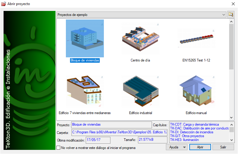Image resolution: width=238 pixels, height=154 pixels.
Task: Select the Edificio-manual thumbnail
Action: [x=196, y=91]
